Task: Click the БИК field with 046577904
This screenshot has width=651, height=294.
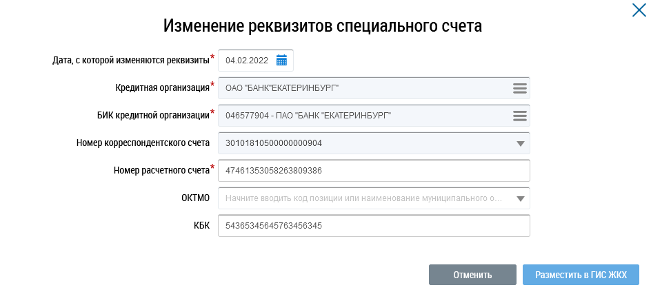Action: [374, 116]
